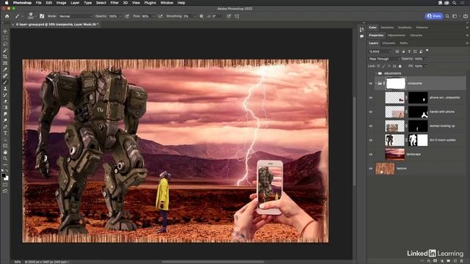The width and height of the screenshot is (470, 264).
Task: Hide the landscape layer
Action: (x=371, y=155)
